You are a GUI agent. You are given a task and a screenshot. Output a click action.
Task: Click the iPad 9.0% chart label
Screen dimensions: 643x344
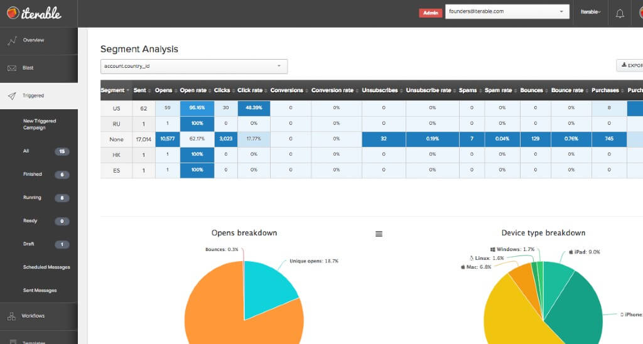click(585, 252)
